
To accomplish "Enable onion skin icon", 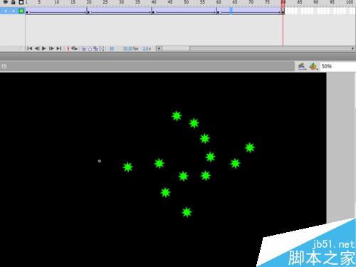I will (83, 48).
